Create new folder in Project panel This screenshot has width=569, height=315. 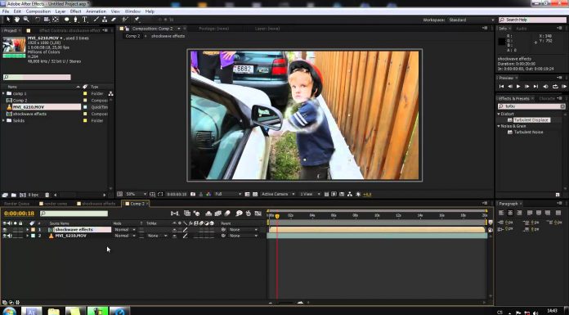pyautogui.click(x=13, y=195)
